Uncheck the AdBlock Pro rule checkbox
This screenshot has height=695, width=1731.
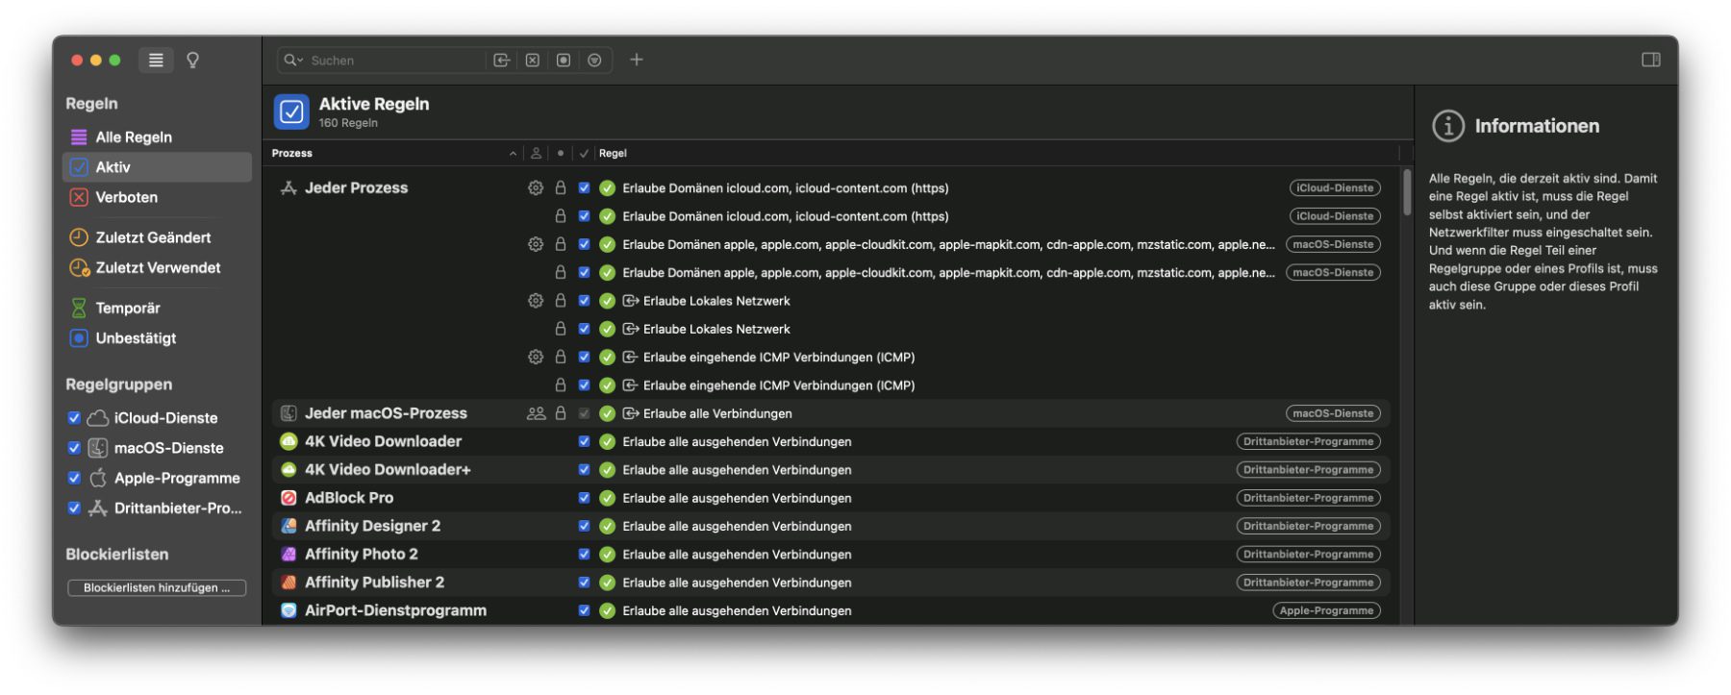click(x=584, y=498)
